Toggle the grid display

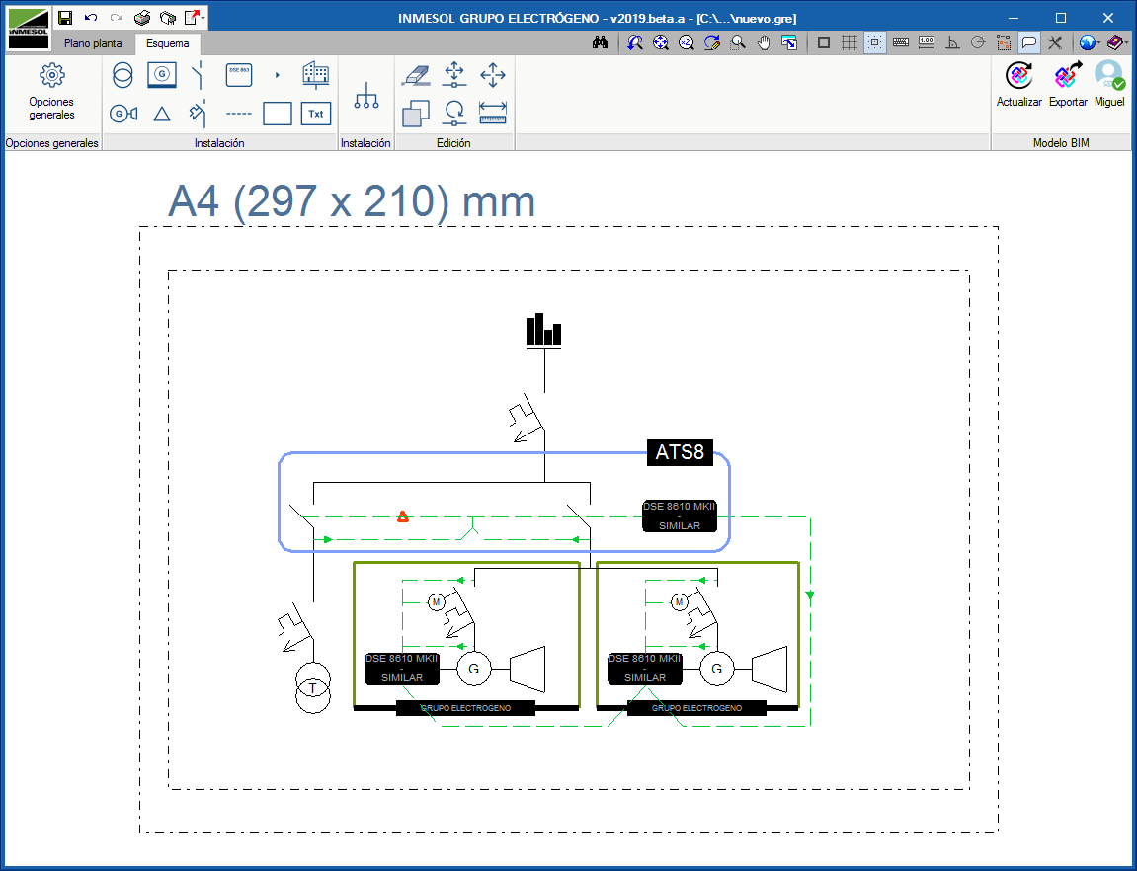coord(850,42)
